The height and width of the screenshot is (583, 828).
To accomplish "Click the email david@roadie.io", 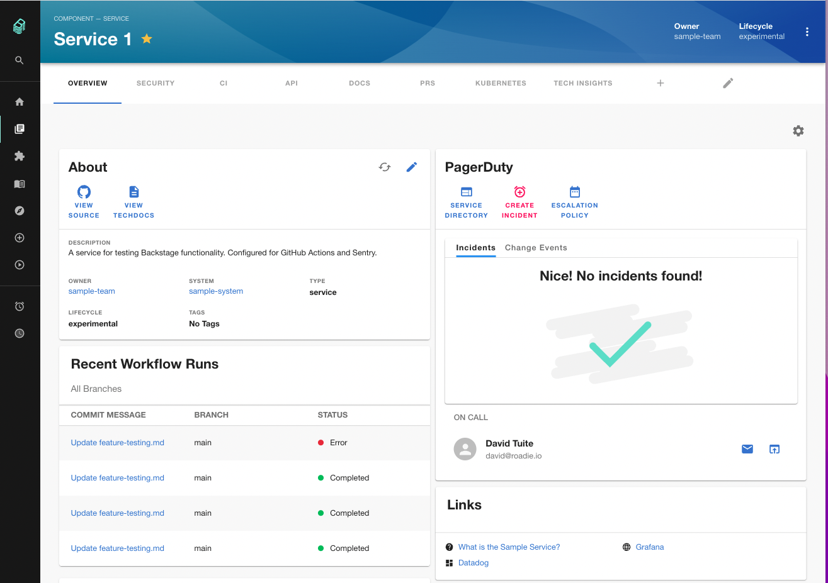I will (514, 456).
